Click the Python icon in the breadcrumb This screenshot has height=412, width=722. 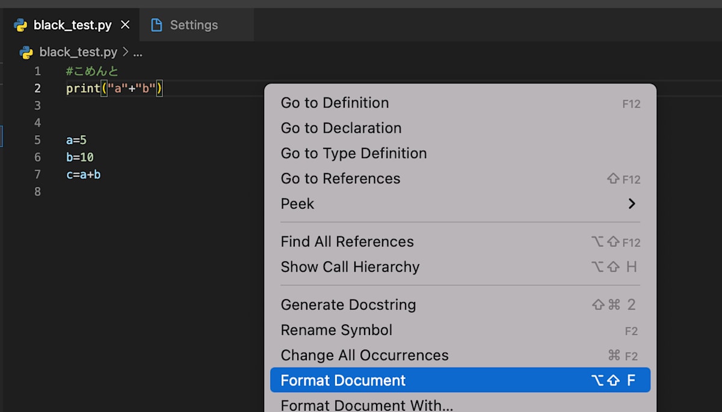pos(26,52)
